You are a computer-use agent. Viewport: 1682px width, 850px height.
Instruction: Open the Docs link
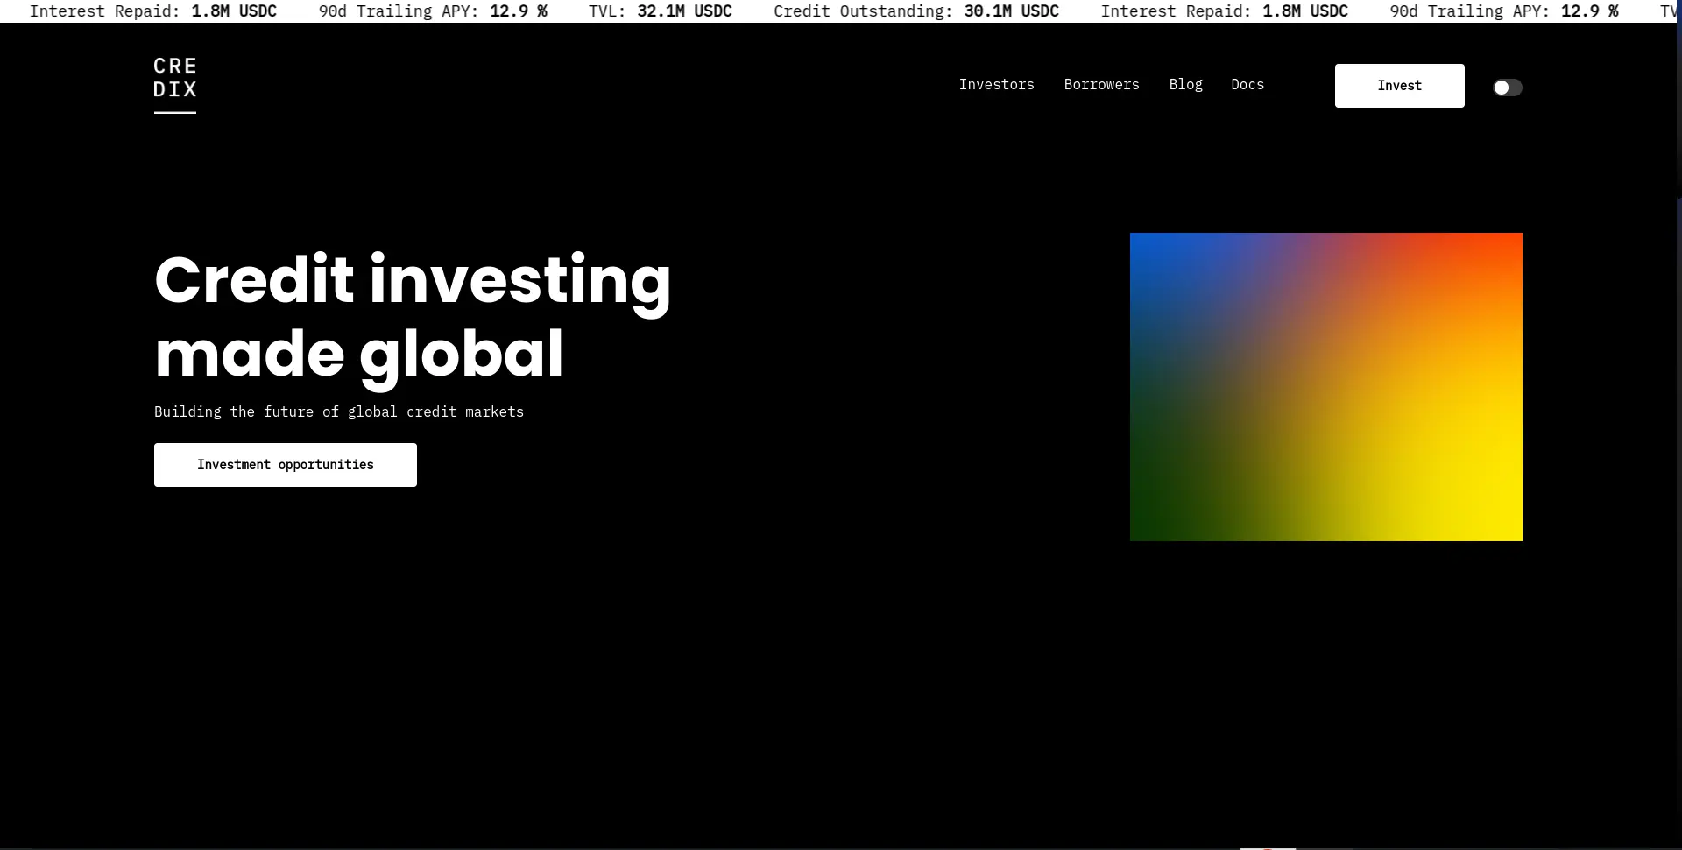(1247, 85)
